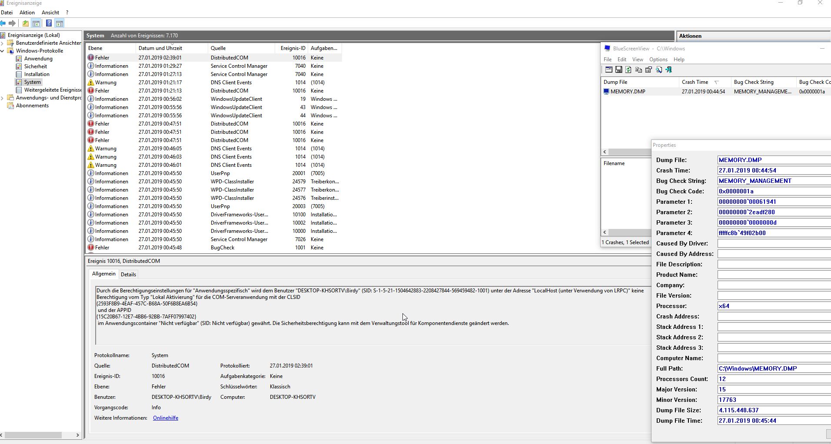Collapse the Windows-Protokolle tree node
This screenshot has width=831, height=444.
pyautogui.click(x=3, y=51)
